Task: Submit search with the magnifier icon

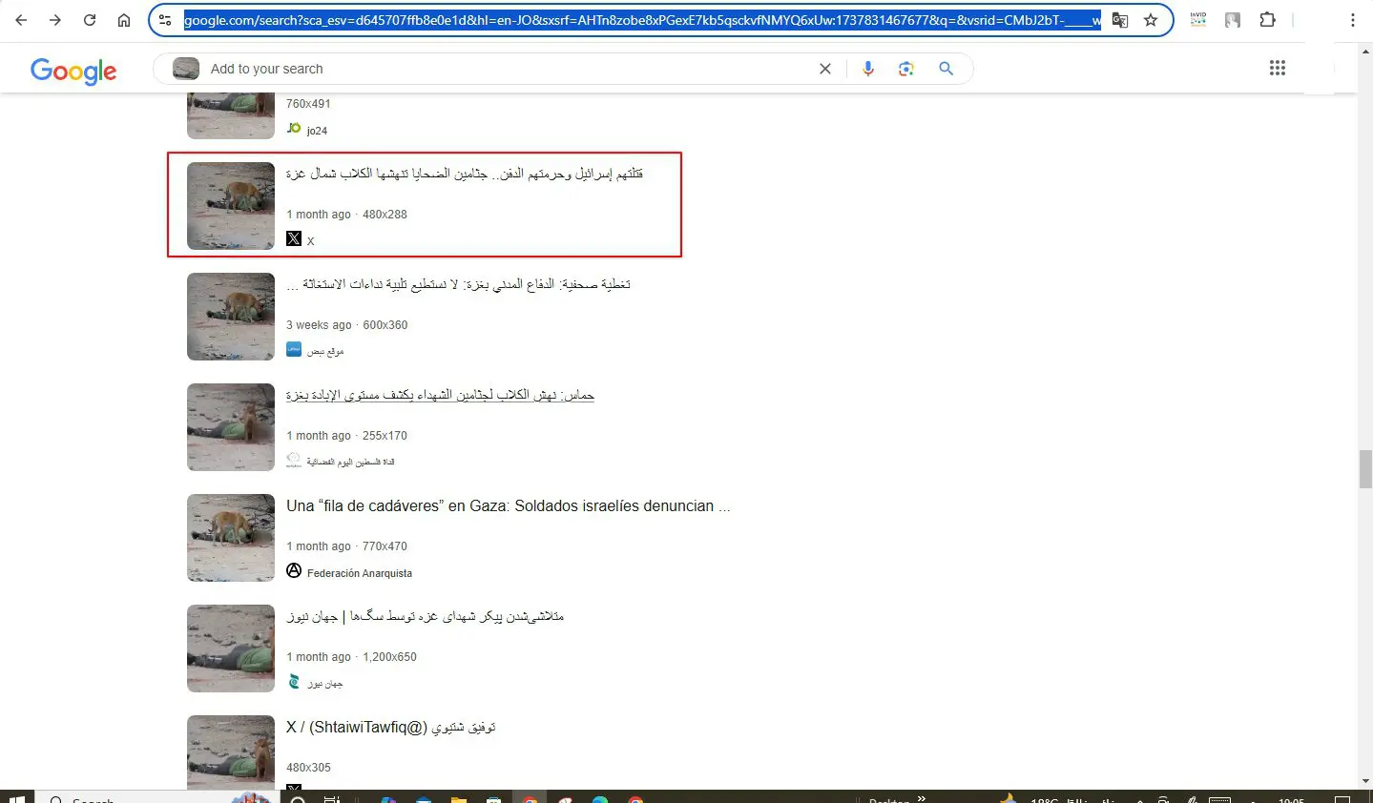Action: tap(946, 69)
